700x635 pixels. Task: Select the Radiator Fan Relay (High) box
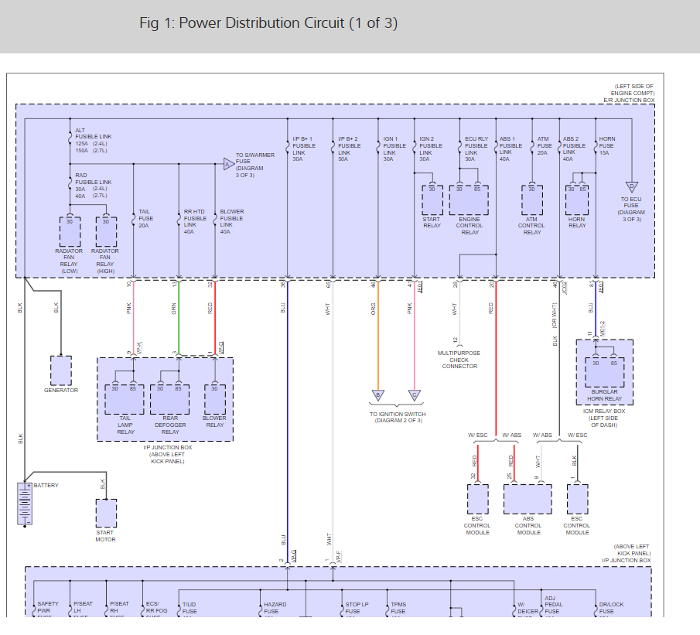[x=106, y=231]
